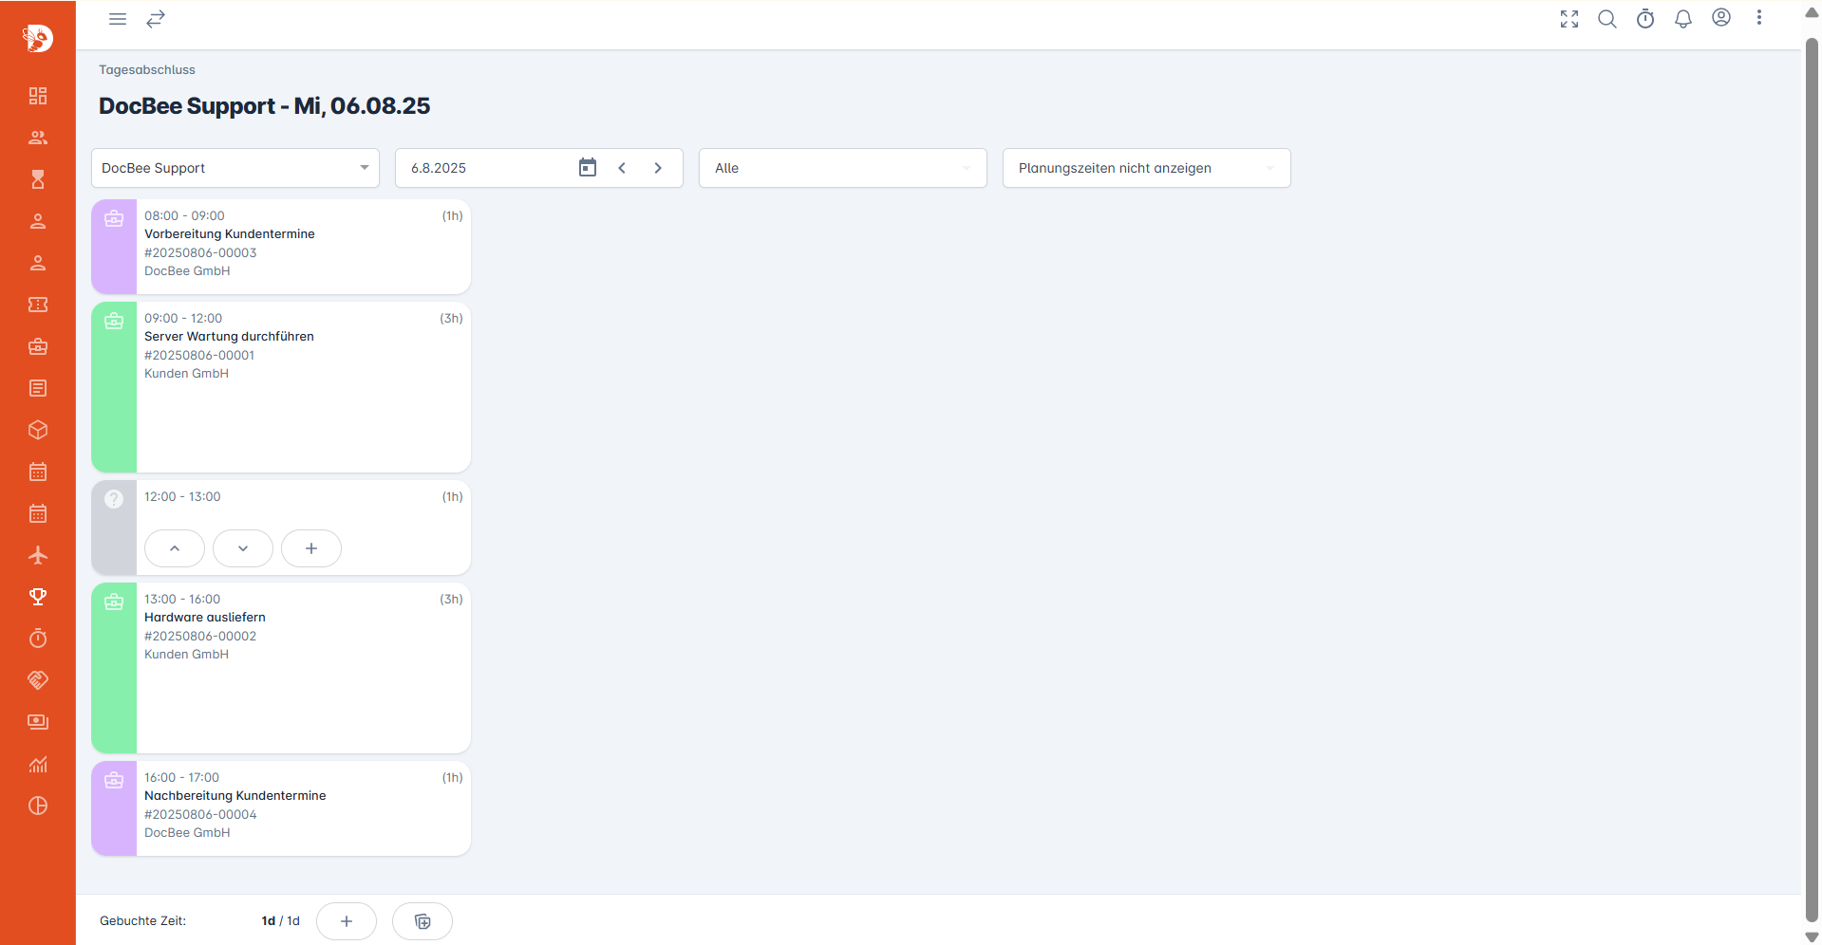Viewport: 1822px width, 945px height.
Task: Select the trophy icon in the sidebar
Action: (38, 597)
